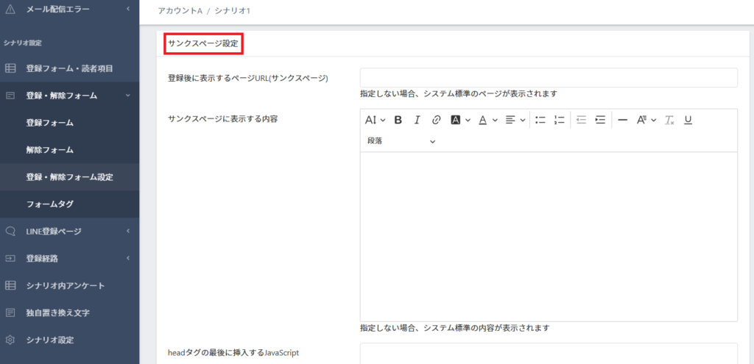Insert a bulleted list
Screen dimensions: 754x364
click(540, 120)
